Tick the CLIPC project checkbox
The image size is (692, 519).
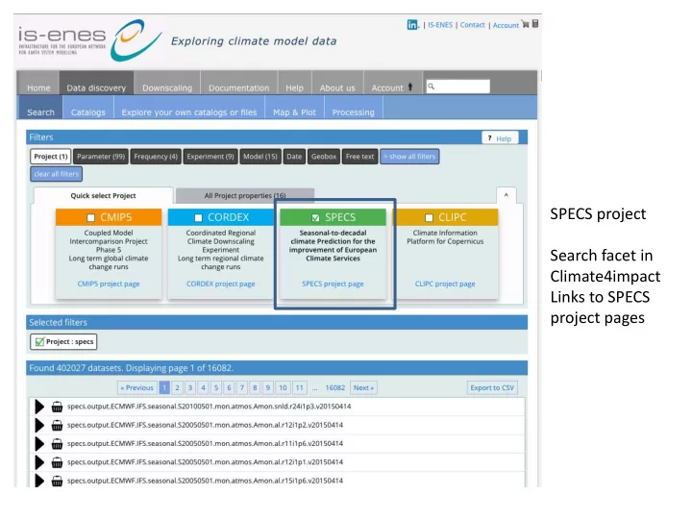click(429, 217)
